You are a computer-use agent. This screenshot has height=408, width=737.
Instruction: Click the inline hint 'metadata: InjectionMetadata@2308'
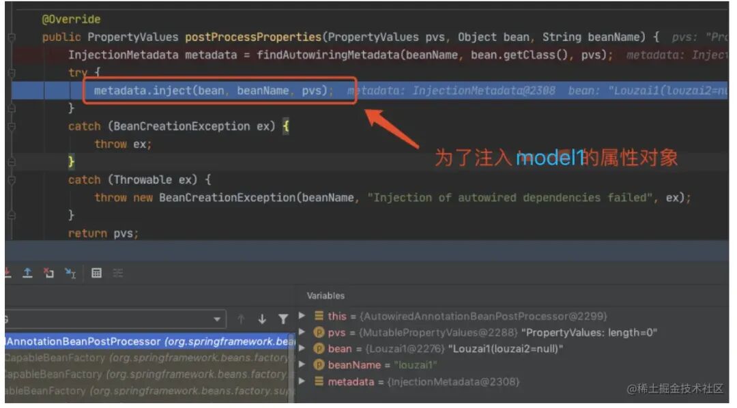point(451,90)
